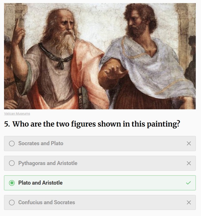The width and height of the screenshot is (201, 216).
Task: Click the green checkmark icon beside Plato and Aristotle
Action: 188,183
